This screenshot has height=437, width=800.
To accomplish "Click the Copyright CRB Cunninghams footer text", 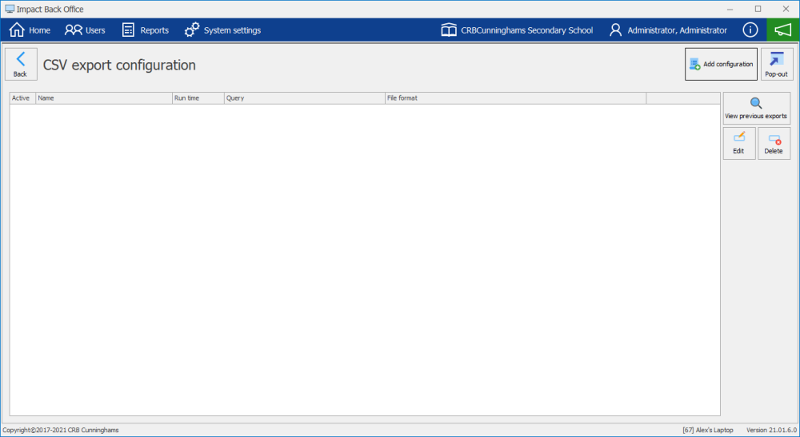I will [x=61, y=430].
